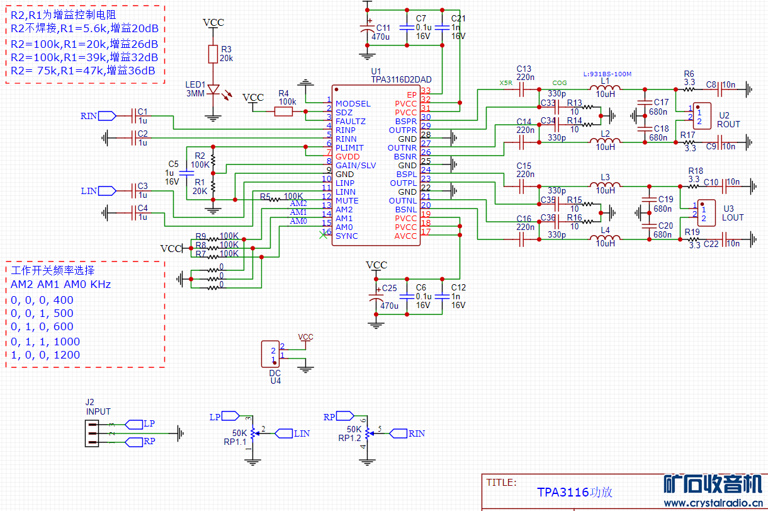
Task: Select capacitor C6 0.1u 16V
Action: coord(407,296)
